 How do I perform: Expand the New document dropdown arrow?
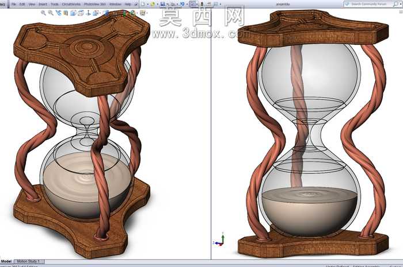click(148, 5)
